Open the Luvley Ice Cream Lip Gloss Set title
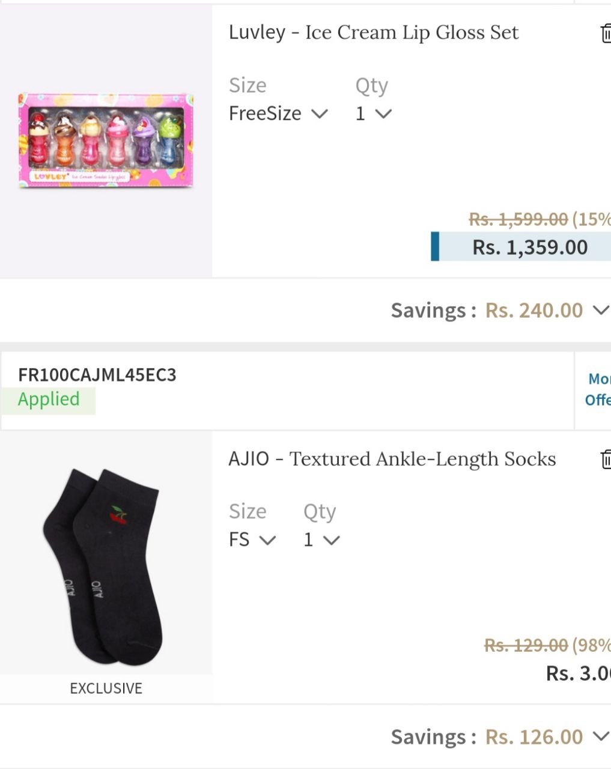This screenshot has height=769, width=611. pyautogui.click(x=373, y=32)
